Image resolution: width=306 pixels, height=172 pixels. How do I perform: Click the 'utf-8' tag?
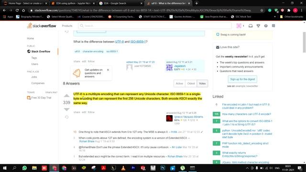(77, 52)
